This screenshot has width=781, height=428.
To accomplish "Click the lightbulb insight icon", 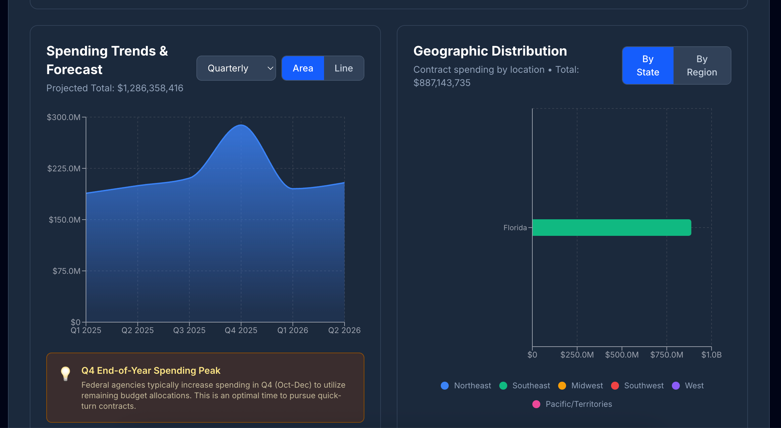I will (65, 373).
